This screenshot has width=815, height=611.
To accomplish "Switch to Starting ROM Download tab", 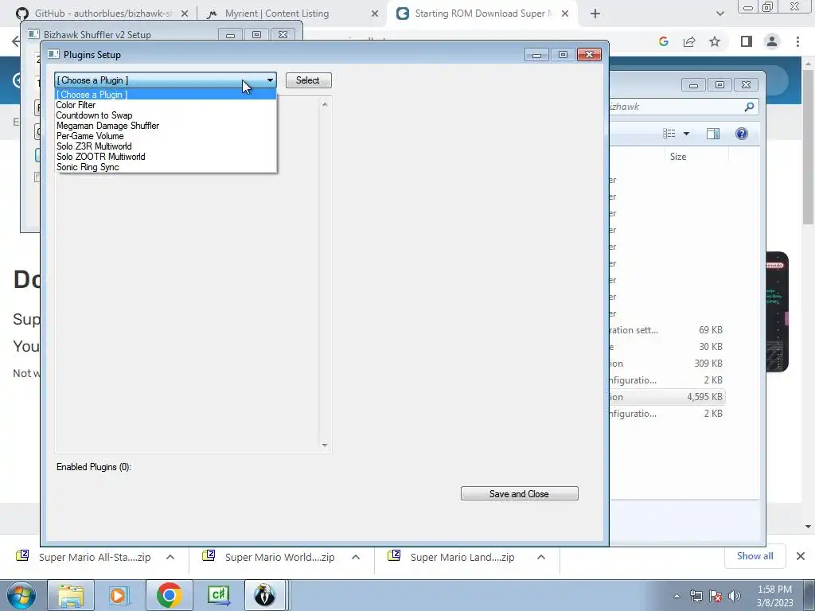I will pyautogui.click(x=482, y=14).
